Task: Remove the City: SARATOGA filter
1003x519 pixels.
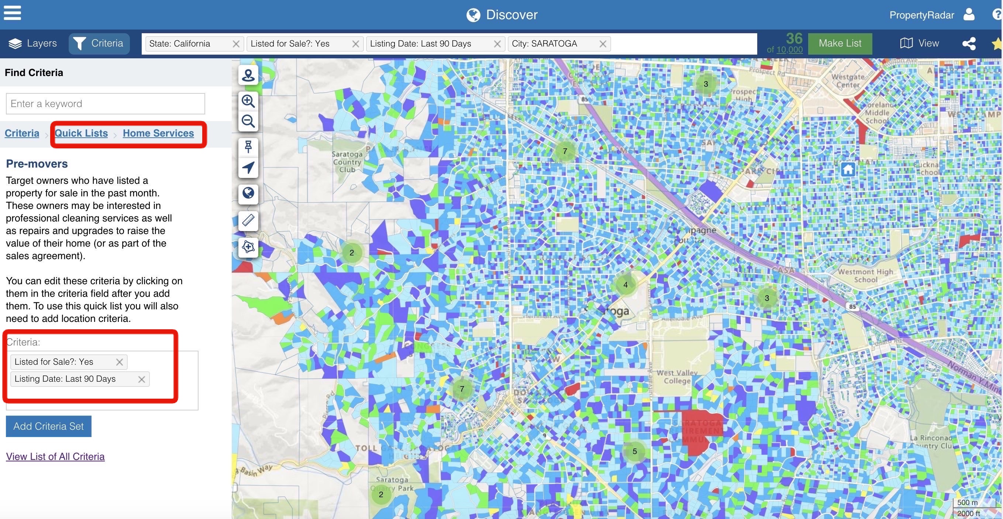Action: point(602,44)
